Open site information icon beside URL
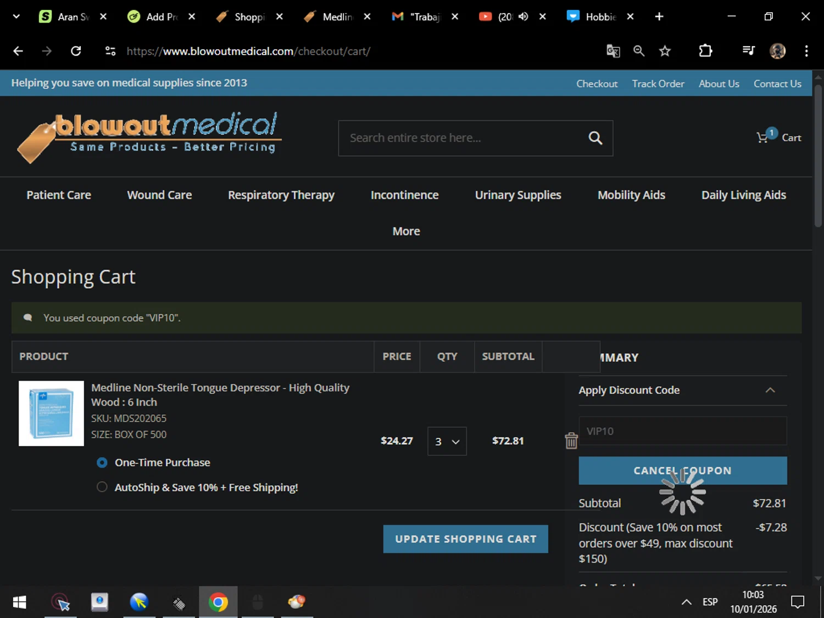Image resolution: width=824 pixels, height=618 pixels. 110,51
